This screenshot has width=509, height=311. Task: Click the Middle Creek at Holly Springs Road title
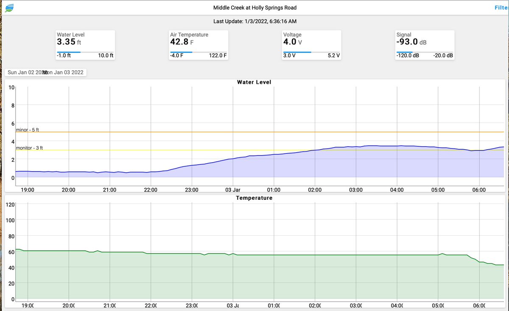(x=255, y=7)
